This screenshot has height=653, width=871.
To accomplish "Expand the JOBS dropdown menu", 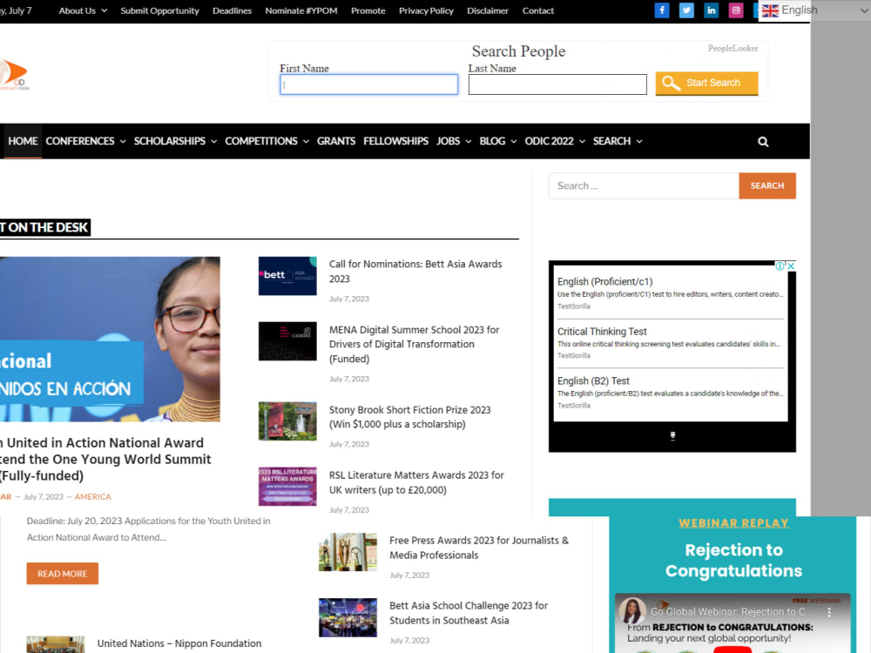I will (x=452, y=140).
